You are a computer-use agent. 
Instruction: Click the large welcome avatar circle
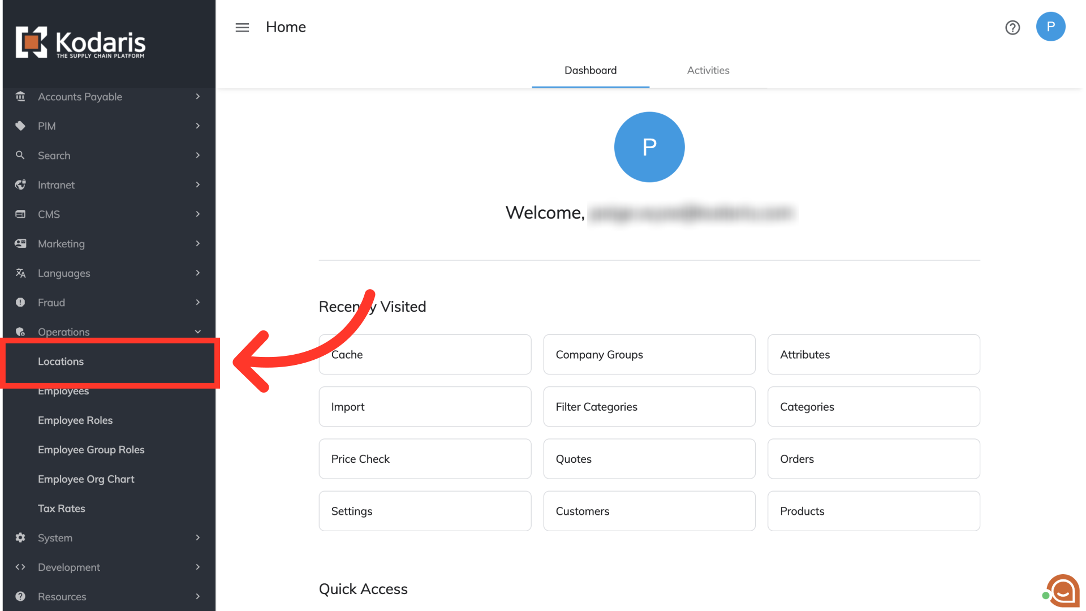(x=649, y=147)
